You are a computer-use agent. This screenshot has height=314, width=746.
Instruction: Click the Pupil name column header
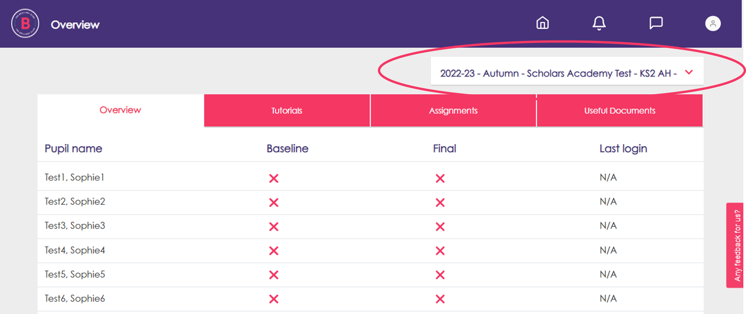click(x=74, y=149)
